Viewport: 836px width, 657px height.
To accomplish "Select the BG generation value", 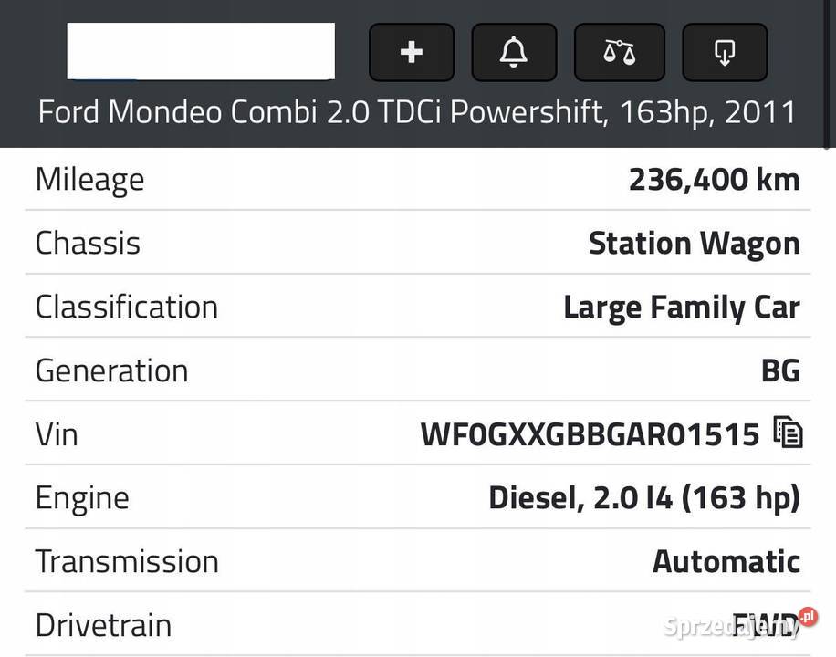I will coord(780,370).
